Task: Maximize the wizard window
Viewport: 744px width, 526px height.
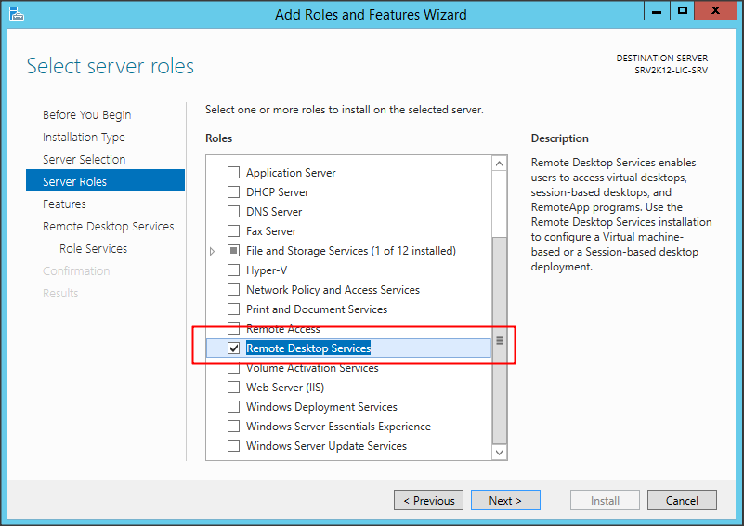Action: 683,12
